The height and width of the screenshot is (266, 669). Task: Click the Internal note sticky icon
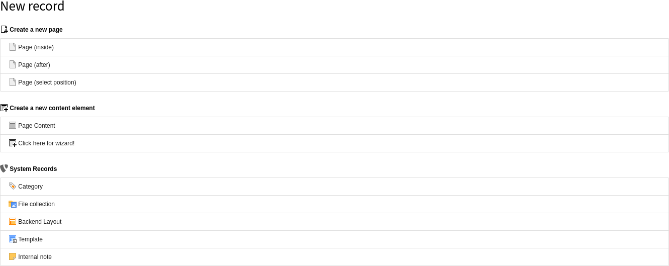[13, 256]
